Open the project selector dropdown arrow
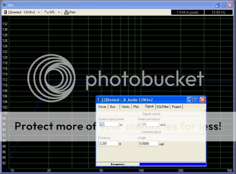Screen dimensions: 236x174 [x=39, y=12]
